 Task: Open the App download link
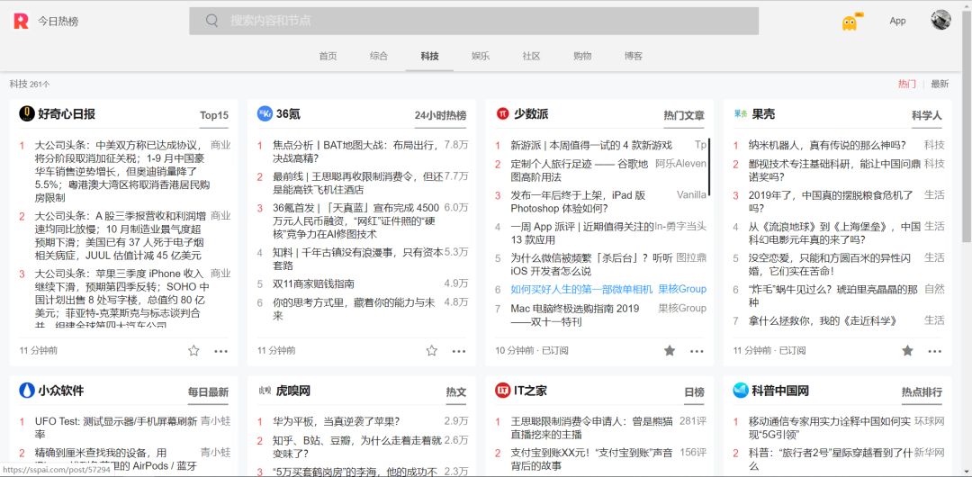tap(897, 21)
